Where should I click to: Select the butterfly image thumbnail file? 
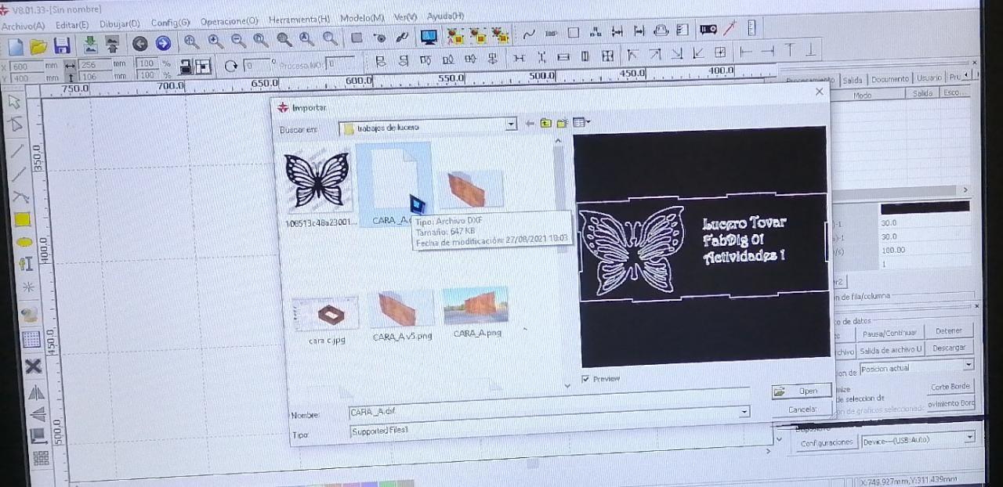318,179
